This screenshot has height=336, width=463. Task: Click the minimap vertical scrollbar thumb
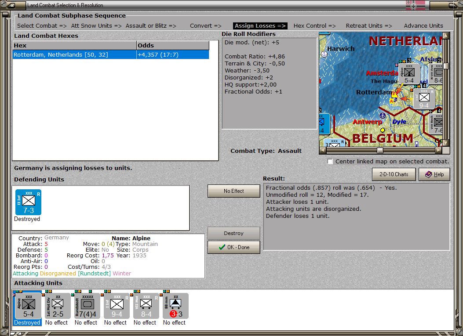(446, 66)
